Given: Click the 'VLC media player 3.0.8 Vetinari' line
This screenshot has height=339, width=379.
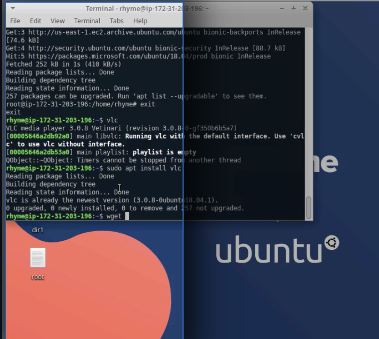Looking at the screenshot, I should [x=122, y=128].
